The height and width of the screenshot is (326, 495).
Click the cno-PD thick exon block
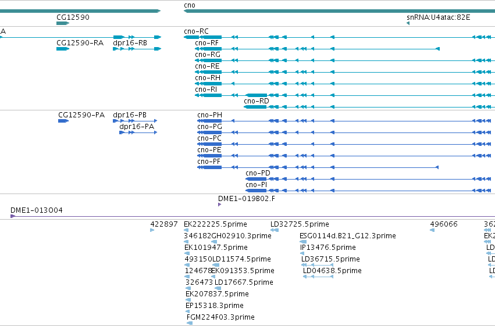[x=256, y=179]
